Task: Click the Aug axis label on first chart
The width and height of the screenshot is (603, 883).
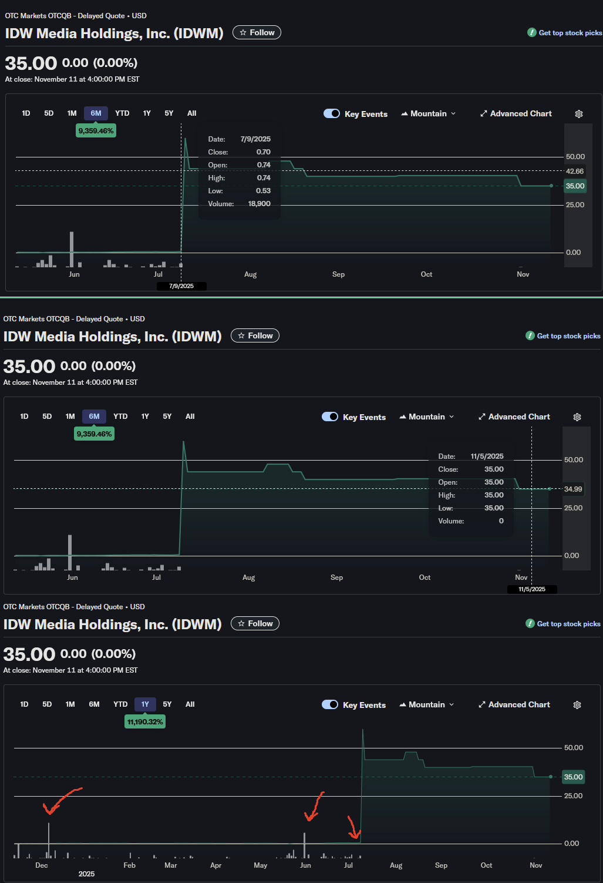Action: click(251, 274)
